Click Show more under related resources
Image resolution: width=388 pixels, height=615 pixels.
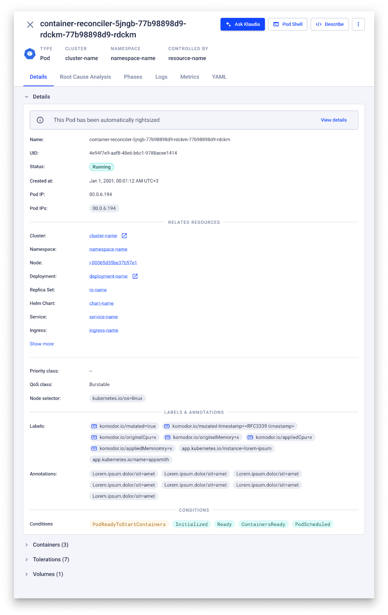42,344
